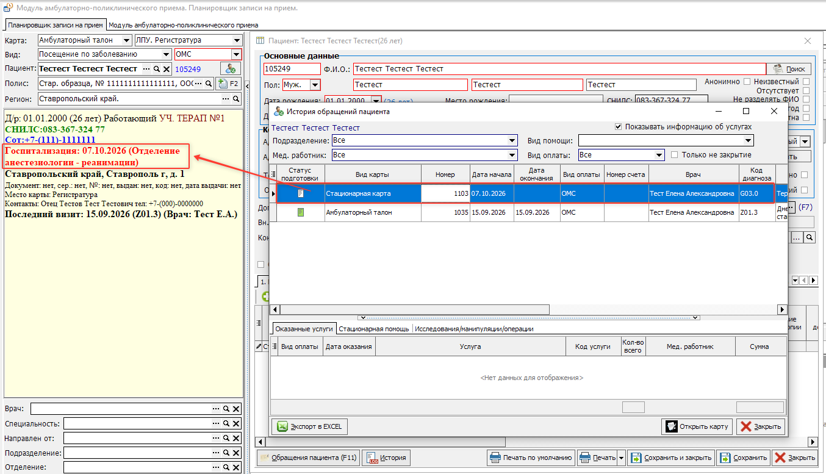Click the ellipsis in the Регион field

click(x=226, y=99)
